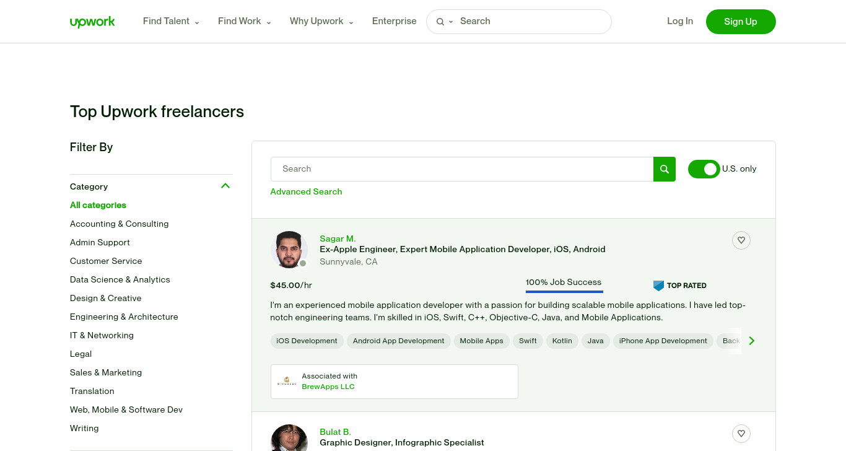Filter by IT & Networking
The height and width of the screenshot is (451, 846).
coord(102,335)
